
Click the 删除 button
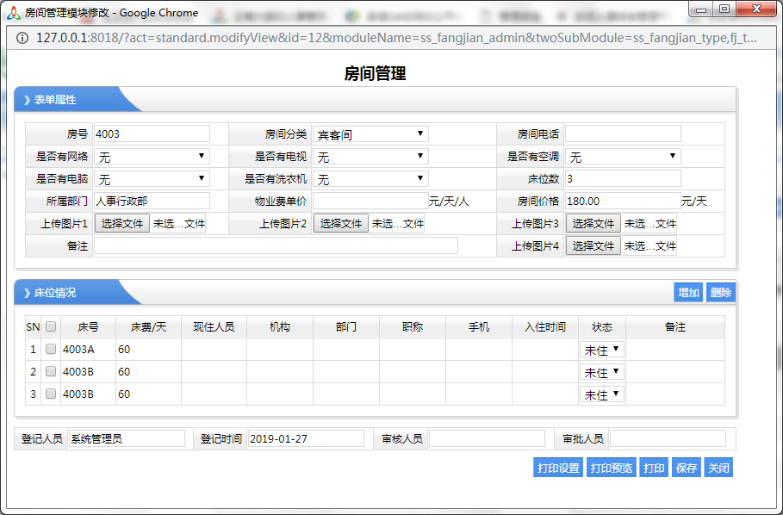click(x=721, y=293)
